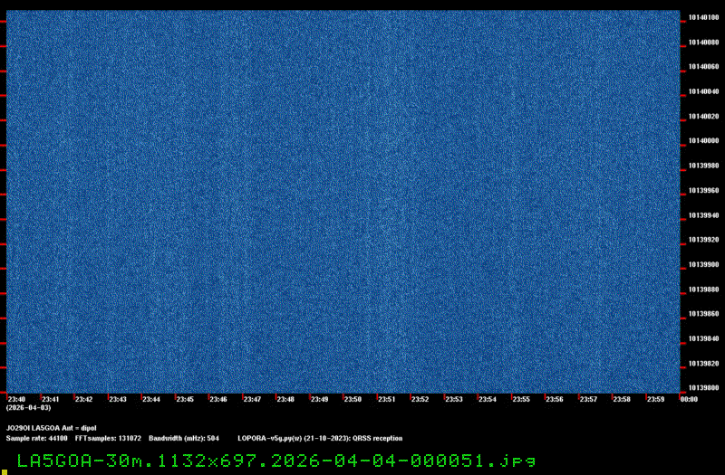Viewport: 725px width, 475px height.
Task: Select the 23:42 time label
Action: click(83, 399)
